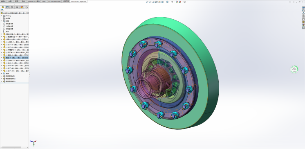Viewport: 305px width, 149px height.
Task: Open the ConfigurationManager tab
Action: [x=12, y=7]
